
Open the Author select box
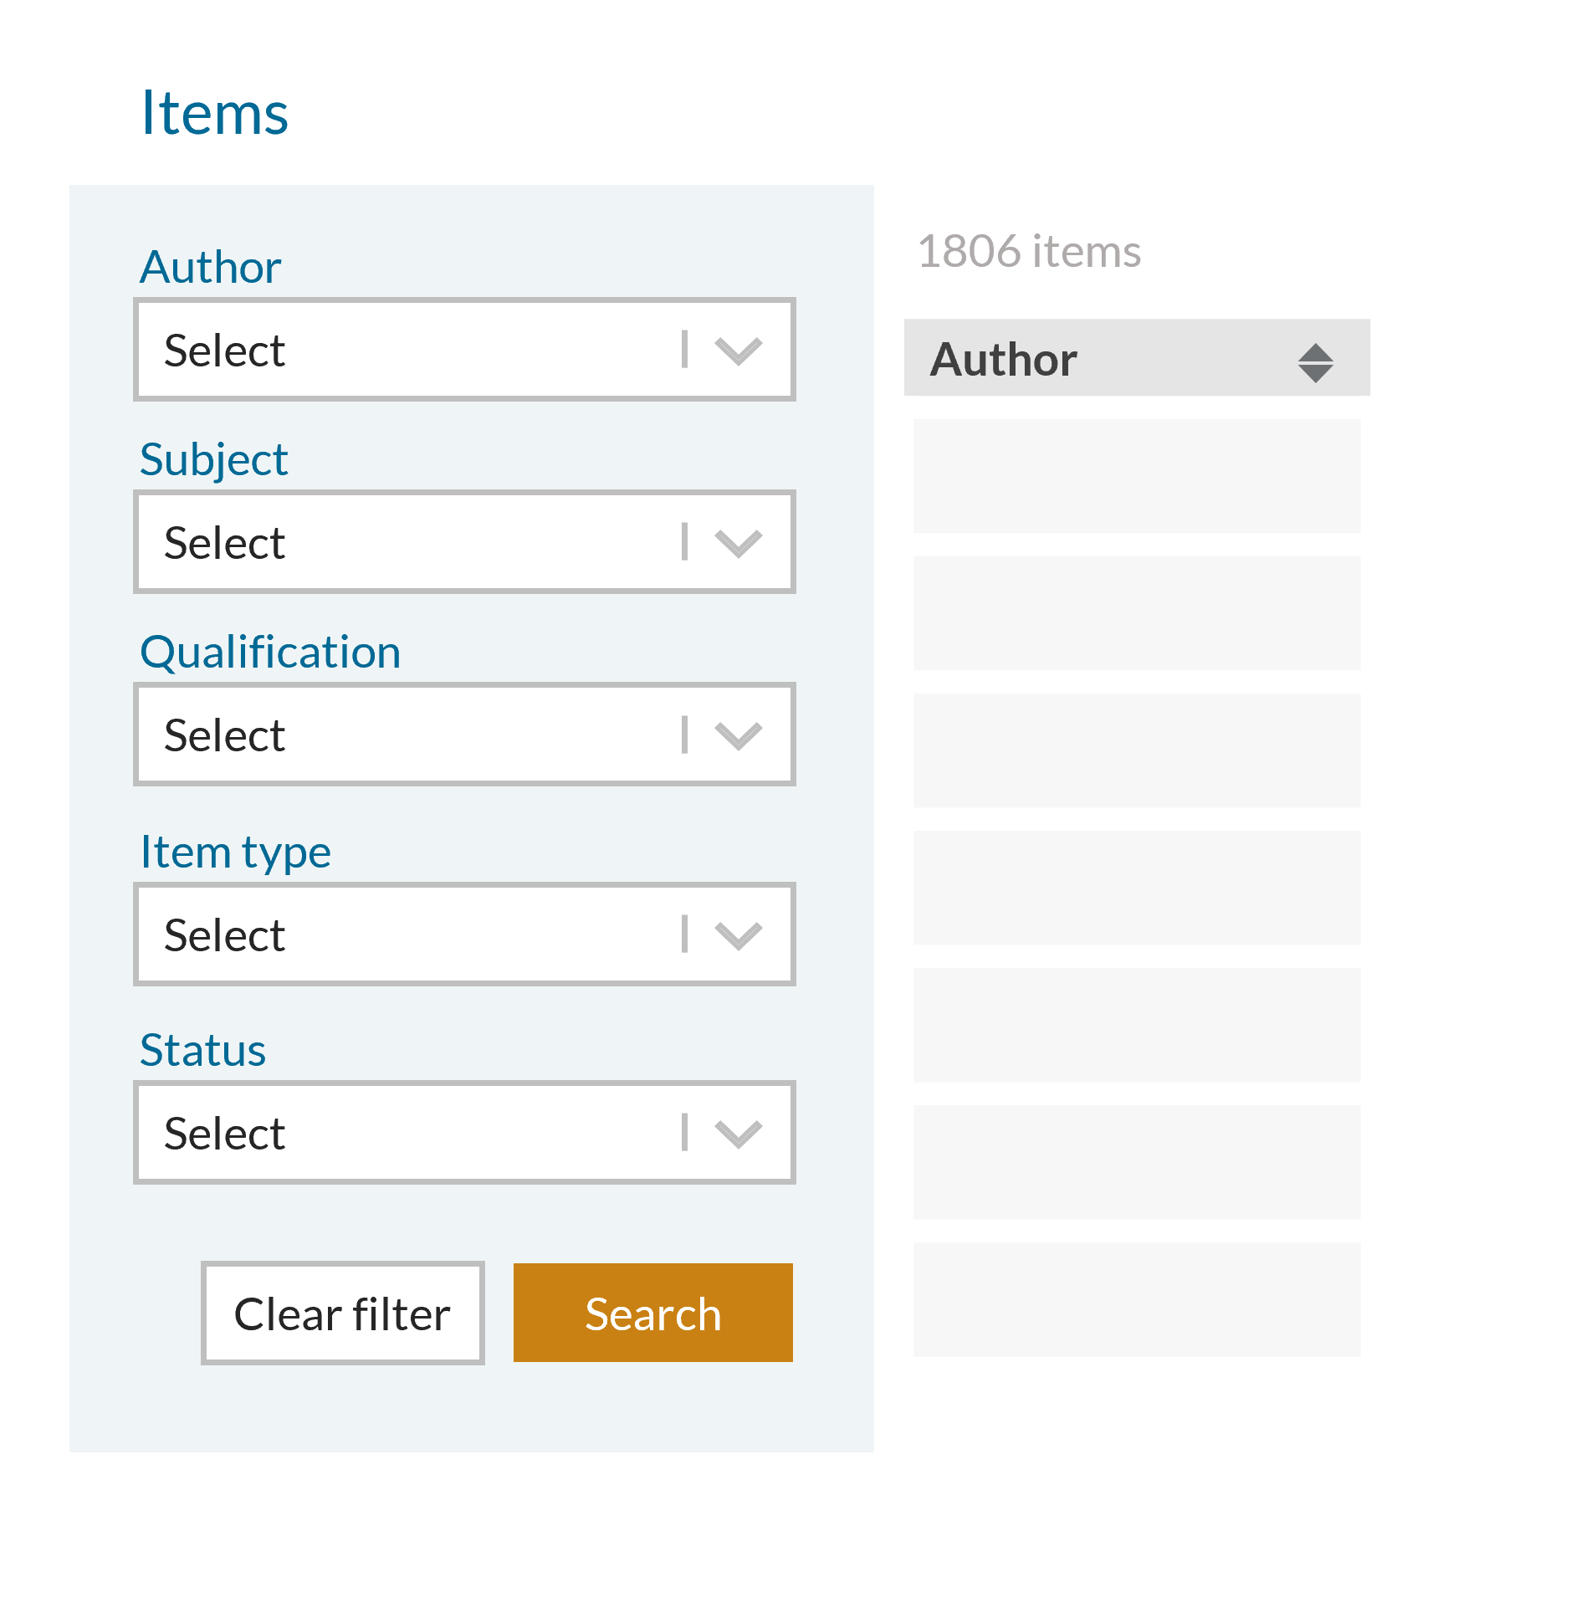(x=464, y=350)
